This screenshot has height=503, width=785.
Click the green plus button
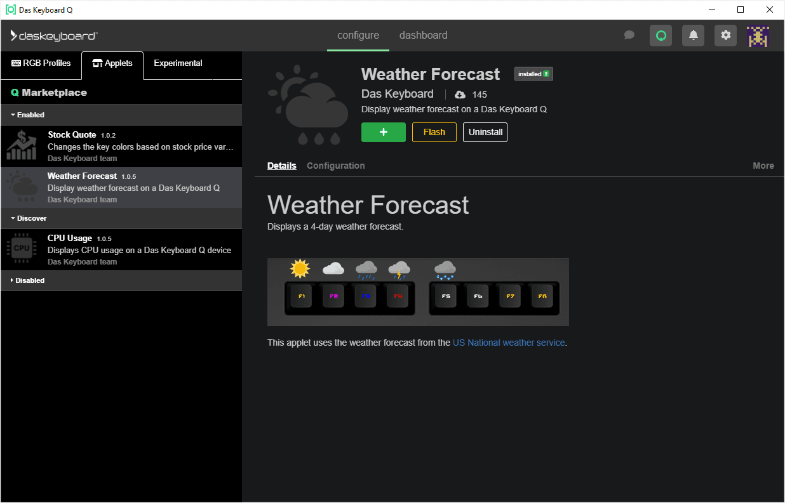[x=383, y=132]
